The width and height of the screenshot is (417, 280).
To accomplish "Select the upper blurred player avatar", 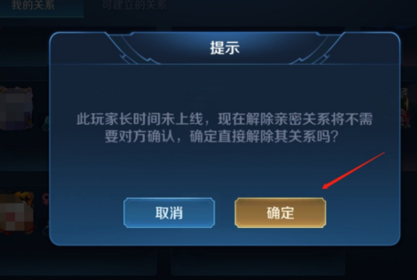I will click(x=17, y=108).
